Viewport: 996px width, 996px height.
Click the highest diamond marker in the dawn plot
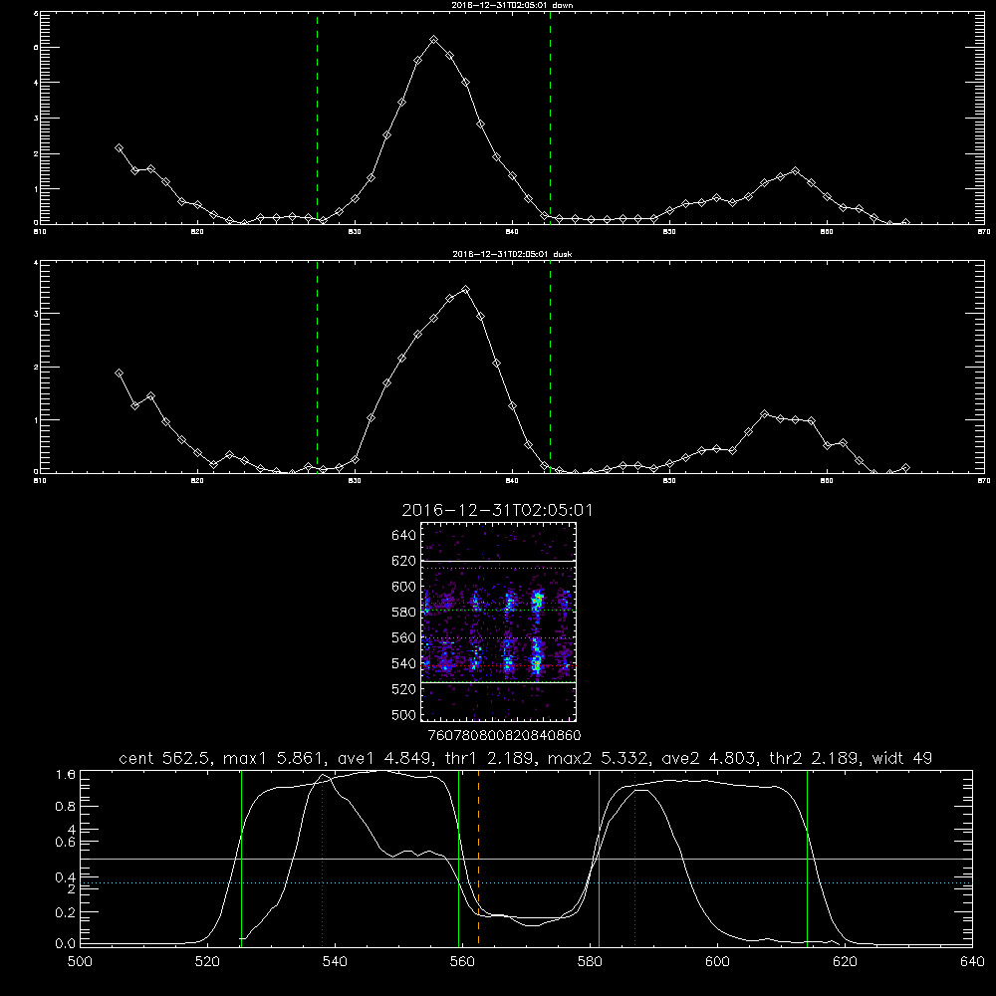pos(434,40)
